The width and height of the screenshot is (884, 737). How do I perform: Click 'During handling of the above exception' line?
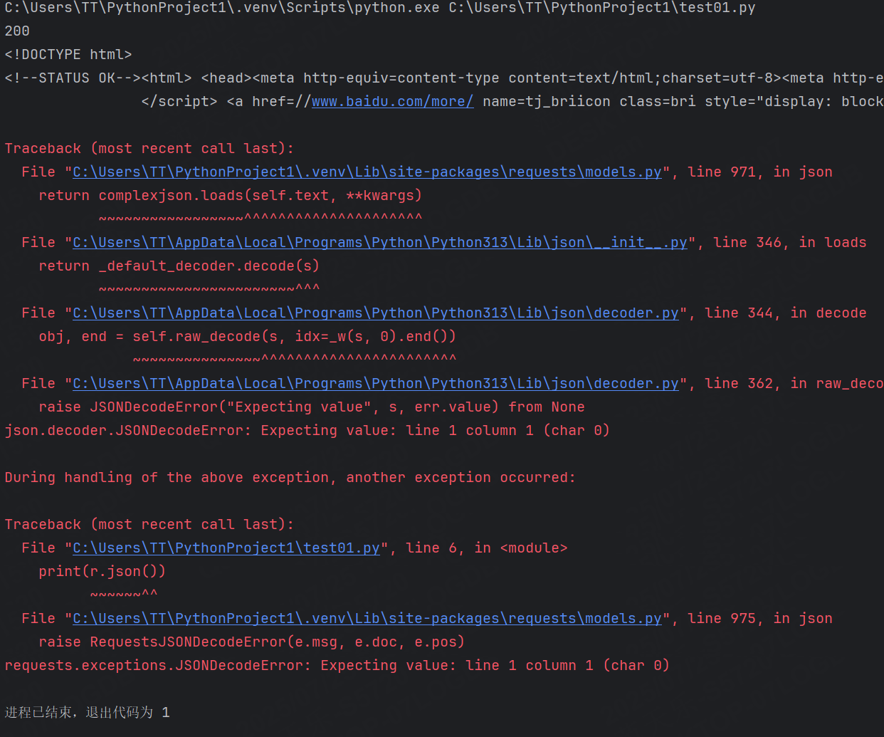(x=290, y=477)
